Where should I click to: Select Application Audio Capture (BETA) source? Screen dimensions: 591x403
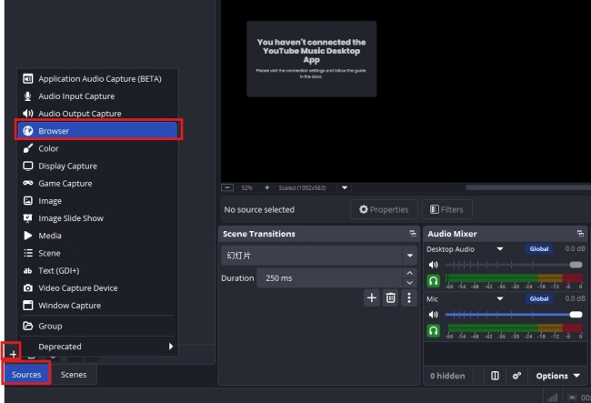(x=97, y=79)
